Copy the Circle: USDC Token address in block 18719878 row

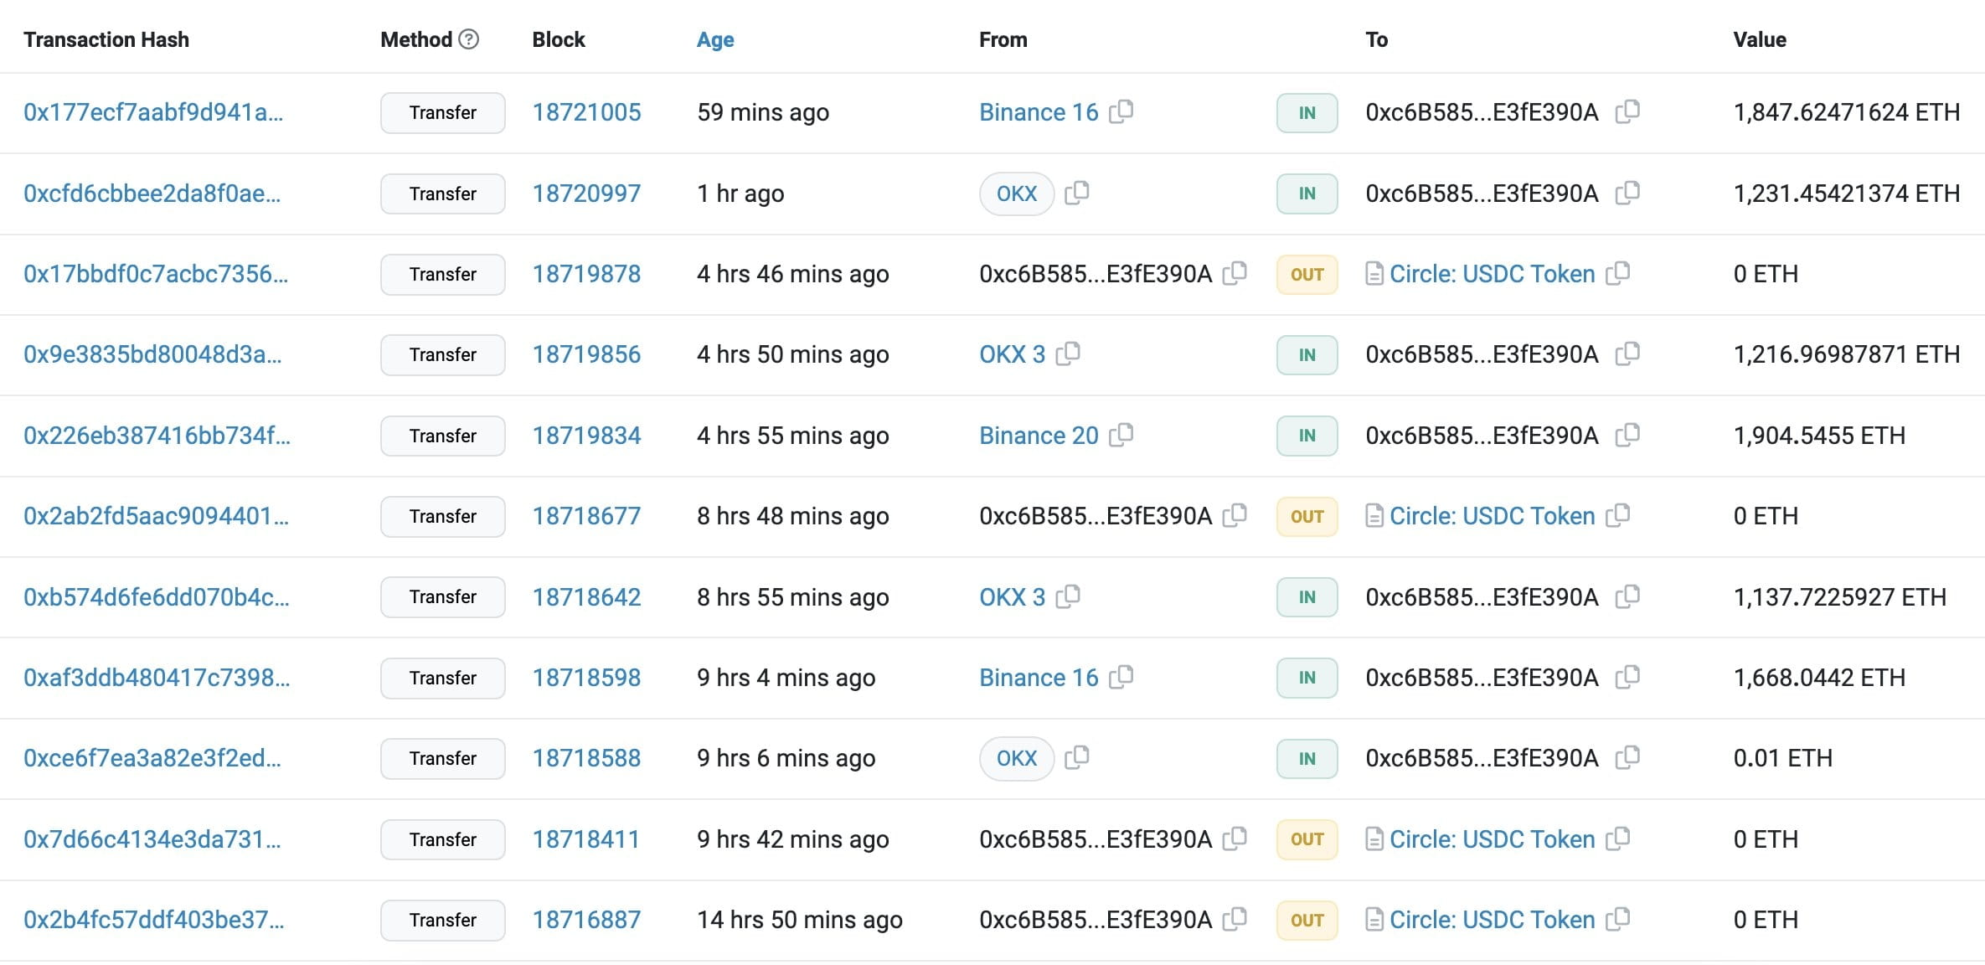coord(1617,273)
